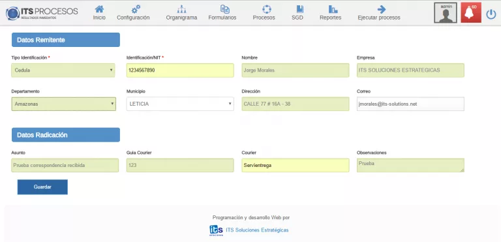Viewport: 501px width, 242px height.
Task: Go to Inicio via the house icon
Action: [99, 9]
